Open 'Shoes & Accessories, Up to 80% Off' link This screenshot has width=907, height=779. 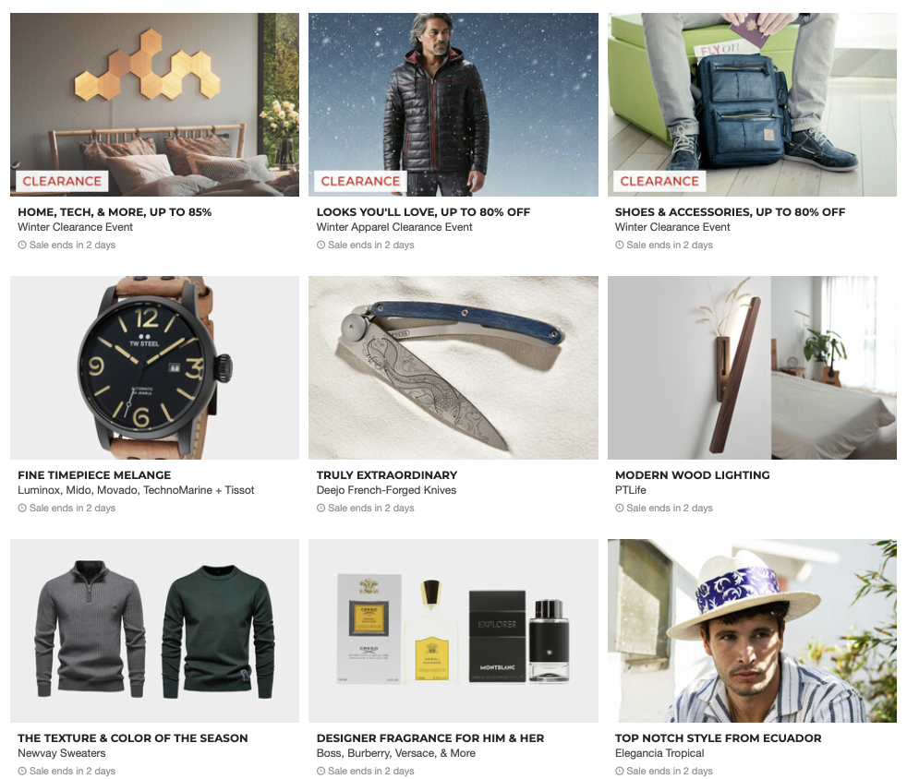(x=730, y=212)
